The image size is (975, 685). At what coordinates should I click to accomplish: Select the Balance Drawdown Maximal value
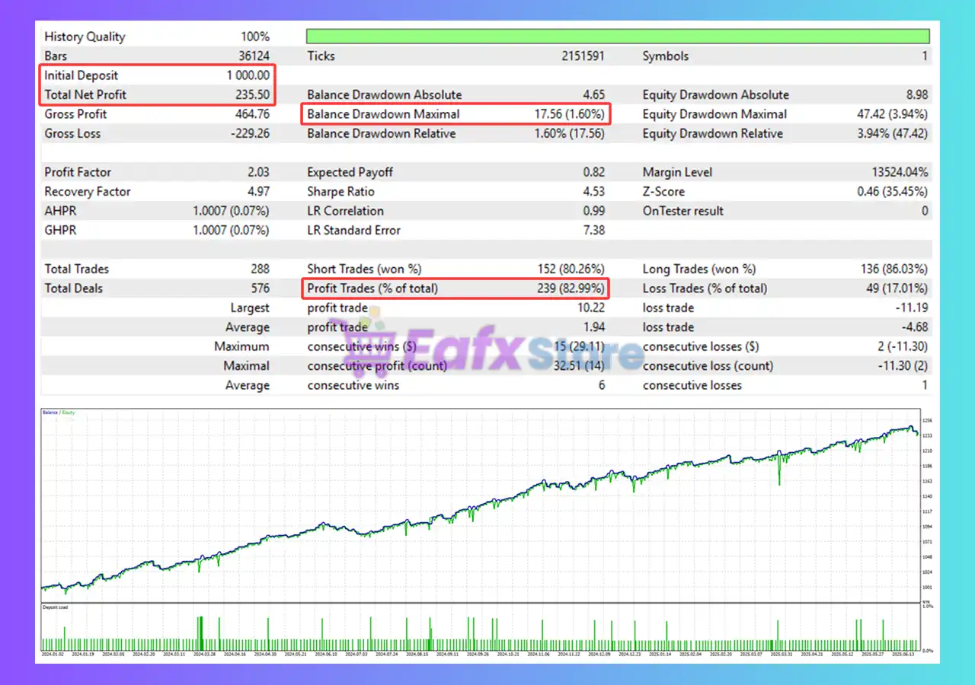pyautogui.click(x=569, y=114)
